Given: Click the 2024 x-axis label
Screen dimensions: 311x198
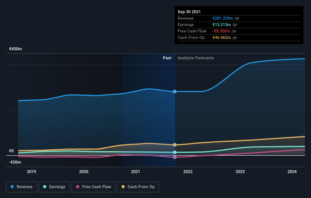Looking at the screenshot, I should click(x=292, y=172).
